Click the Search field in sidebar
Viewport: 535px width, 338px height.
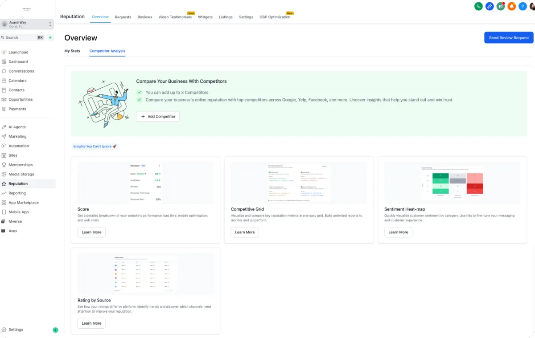[x=22, y=37]
